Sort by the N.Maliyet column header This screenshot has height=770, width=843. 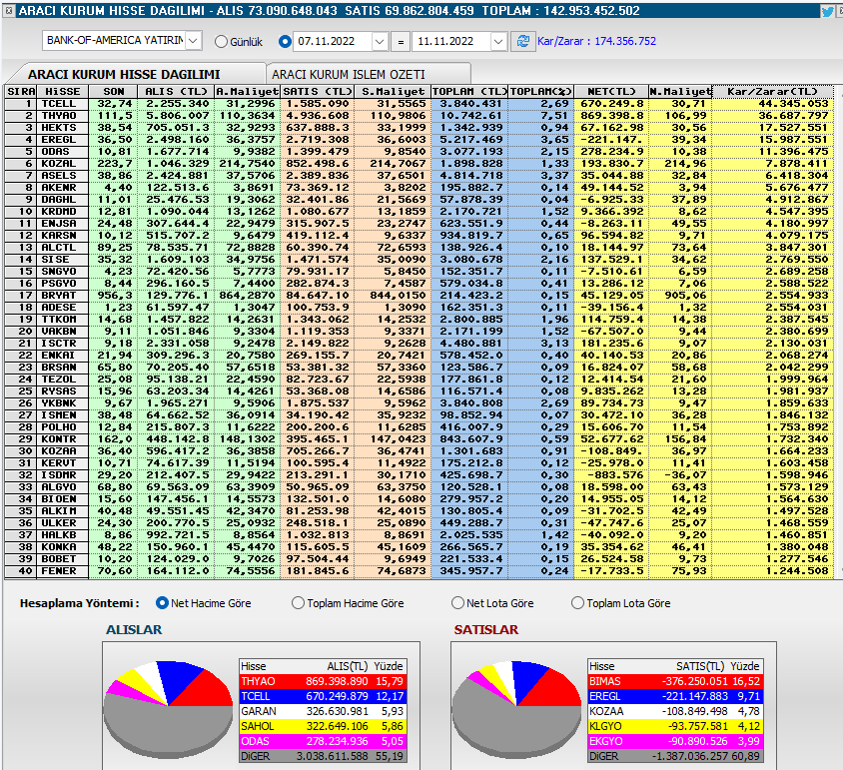[x=680, y=92]
